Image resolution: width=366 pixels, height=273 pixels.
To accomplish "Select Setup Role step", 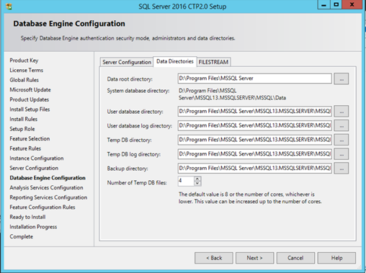I will click(22, 129).
